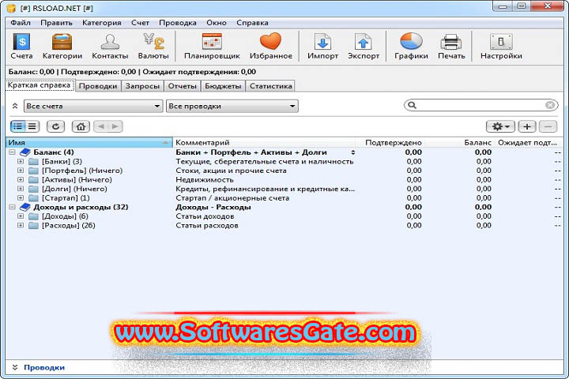The height and width of the screenshot is (379, 569).
Task: Open the Контакты toolbar icon
Action: (110, 46)
